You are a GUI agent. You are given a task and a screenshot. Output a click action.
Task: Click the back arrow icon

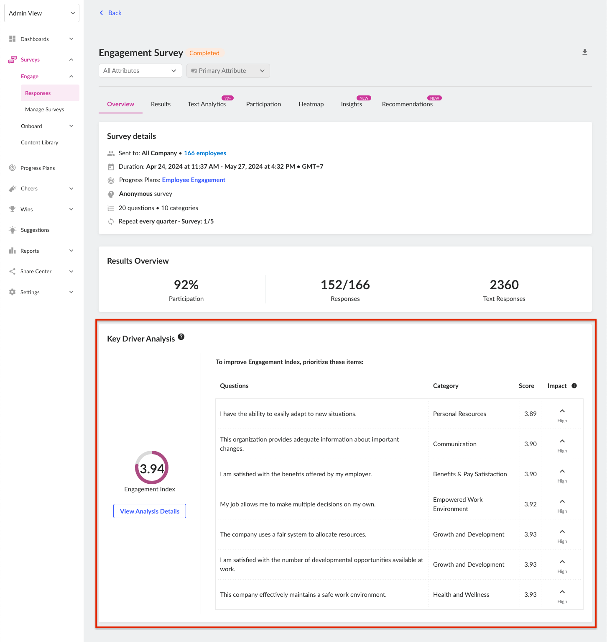coord(101,13)
